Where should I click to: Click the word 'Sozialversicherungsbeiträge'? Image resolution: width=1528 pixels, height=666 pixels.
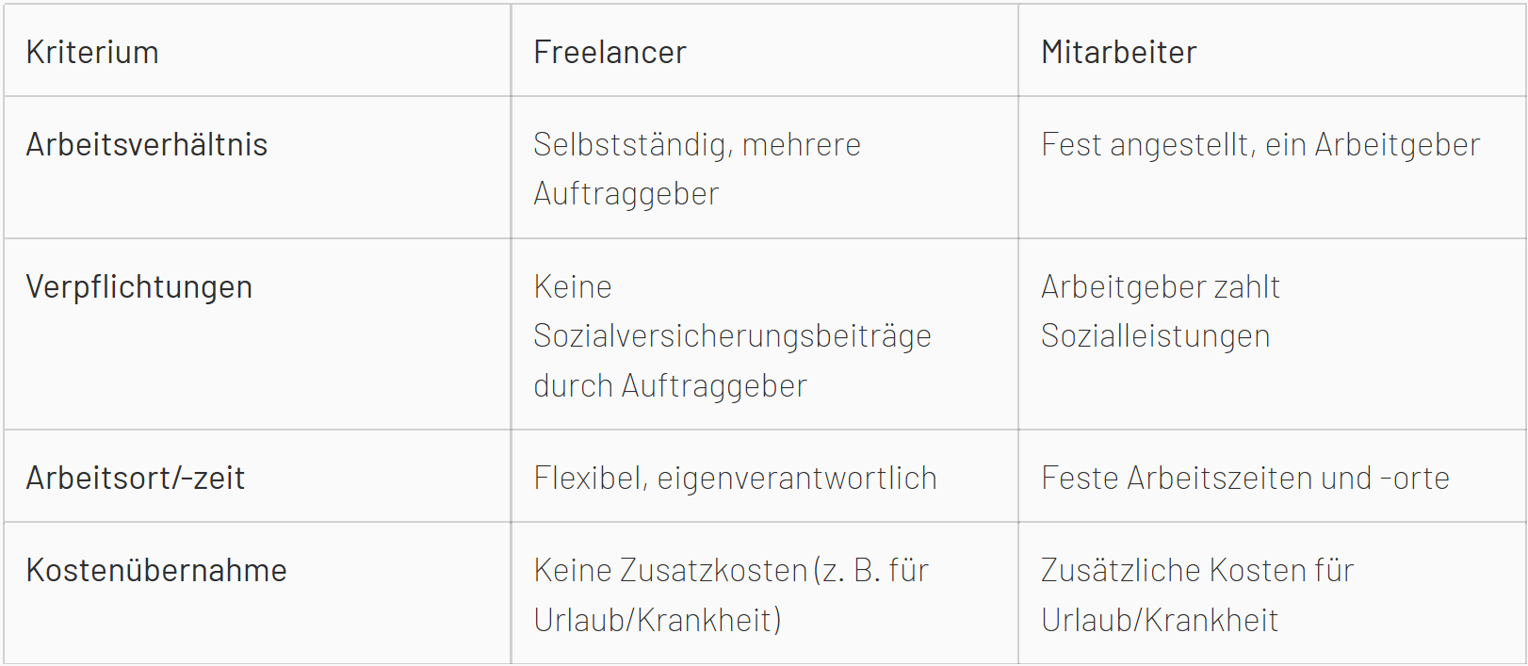pos(732,336)
